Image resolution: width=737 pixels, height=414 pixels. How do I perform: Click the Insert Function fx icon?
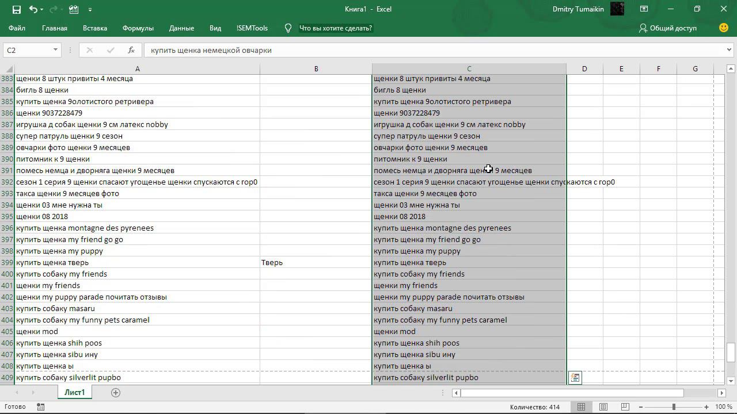[131, 50]
